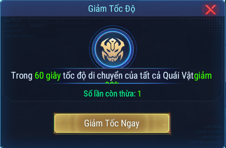This screenshot has width=226, height=148.
Task: Close the Giảm Tốc Độ dialog
Action: pos(211,10)
